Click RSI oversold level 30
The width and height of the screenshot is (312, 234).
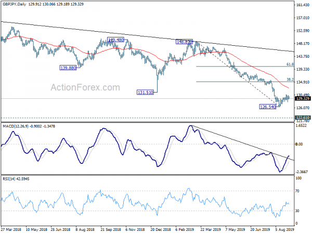pyautogui.click(x=297, y=211)
